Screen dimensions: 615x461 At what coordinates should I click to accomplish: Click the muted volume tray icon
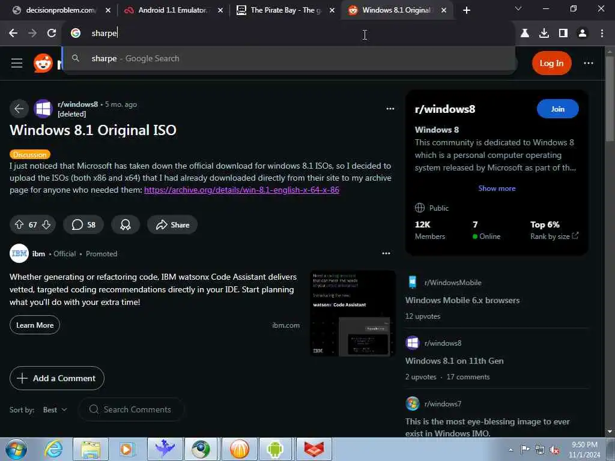554,450
